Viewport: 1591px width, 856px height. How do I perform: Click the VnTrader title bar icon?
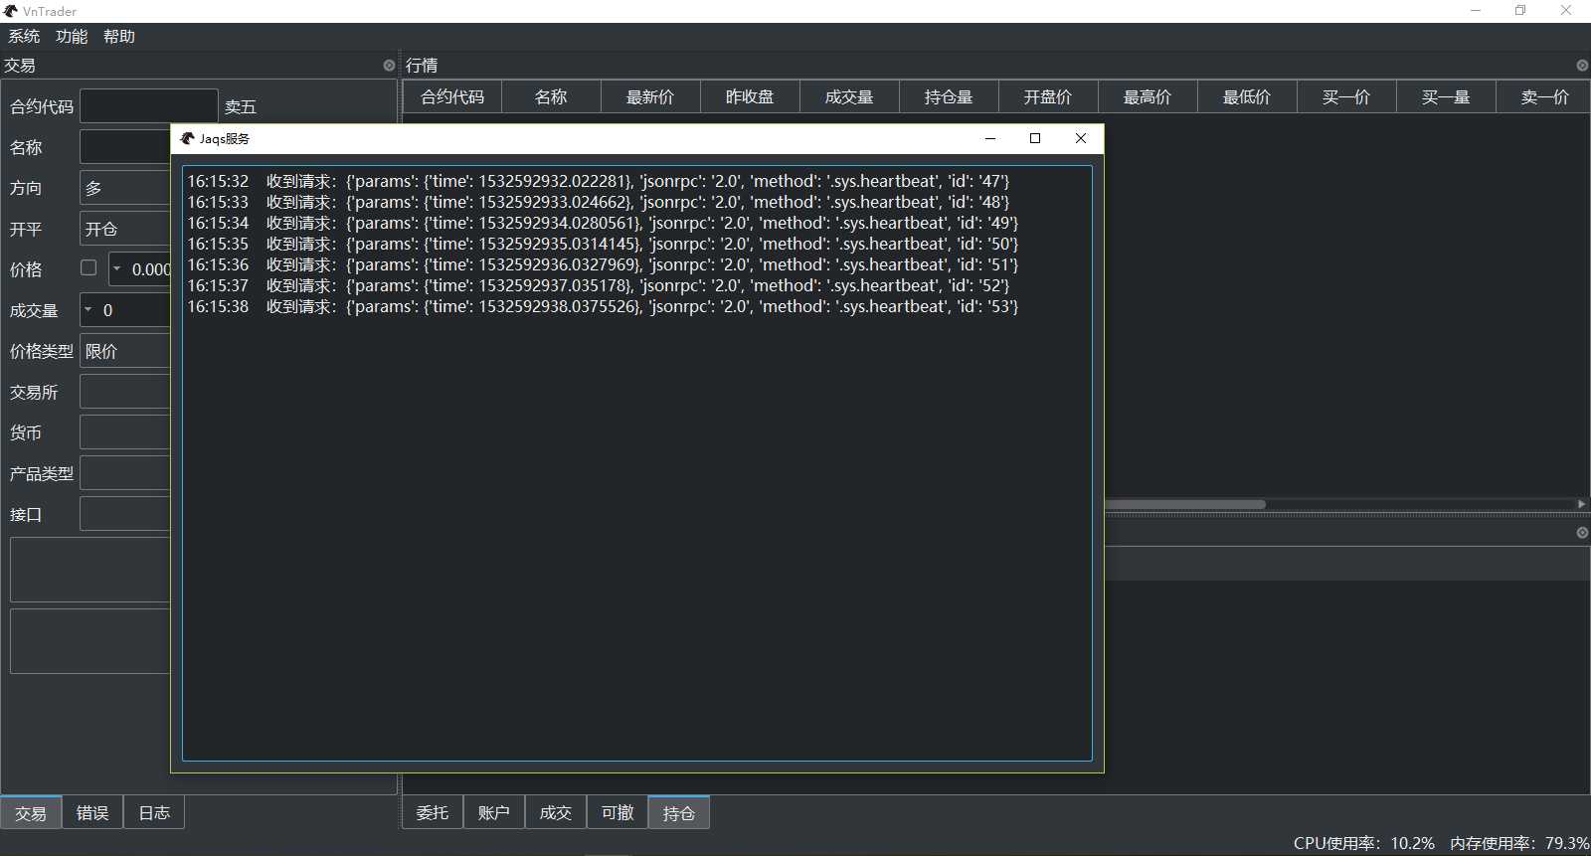click(x=11, y=11)
